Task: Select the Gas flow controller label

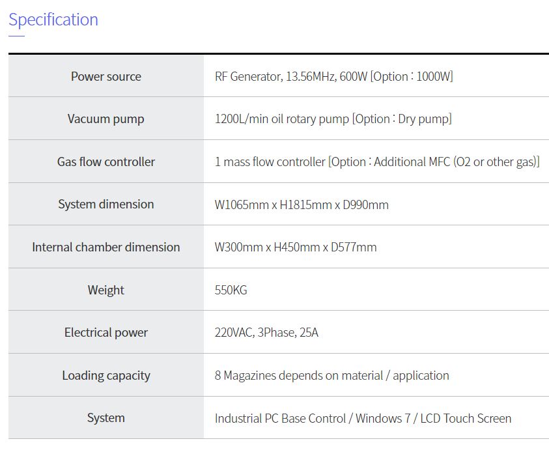Action: click(x=106, y=162)
